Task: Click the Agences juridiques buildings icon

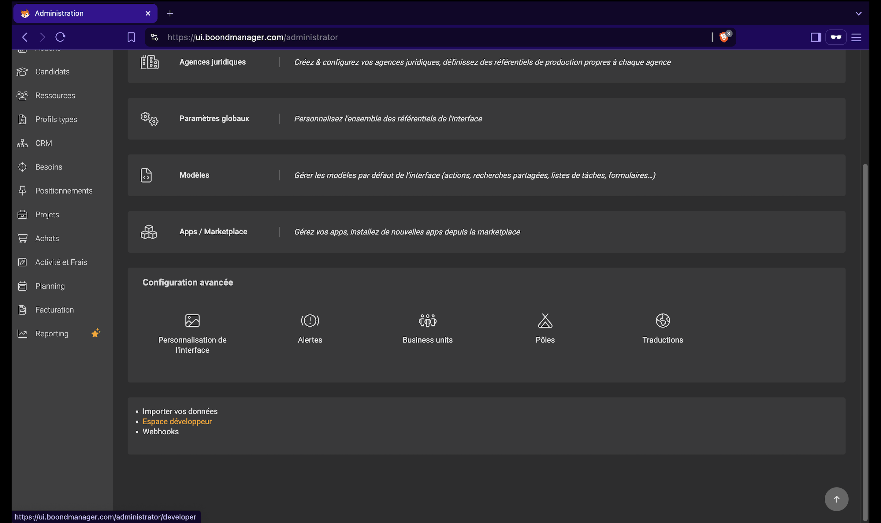Action: point(149,62)
